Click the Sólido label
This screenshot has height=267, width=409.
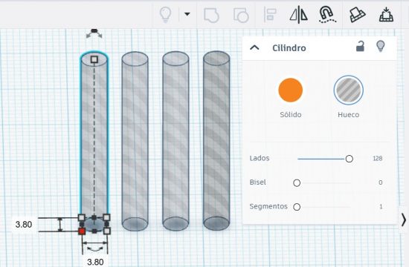click(x=291, y=115)
